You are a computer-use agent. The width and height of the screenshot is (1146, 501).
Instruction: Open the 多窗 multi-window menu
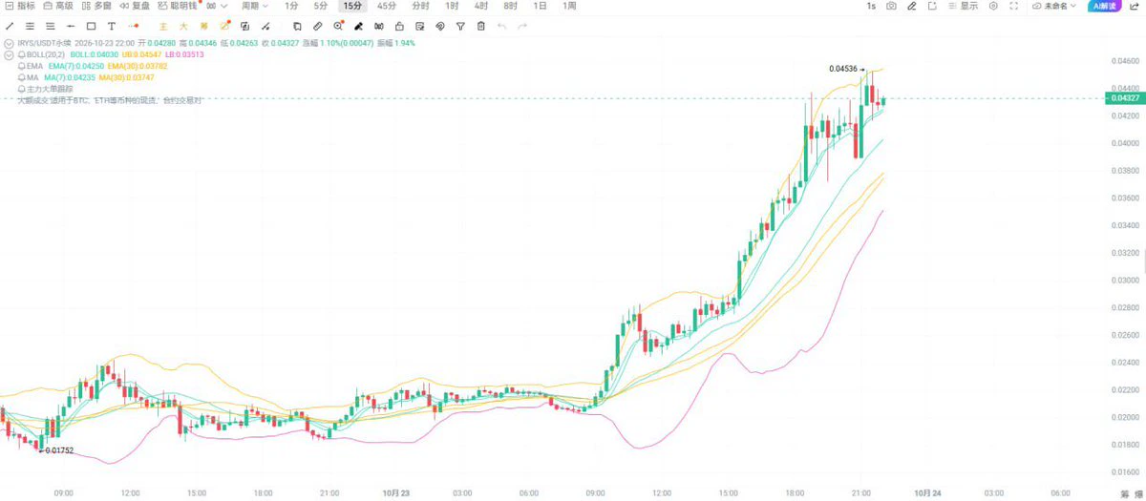[x=95, y=6]
